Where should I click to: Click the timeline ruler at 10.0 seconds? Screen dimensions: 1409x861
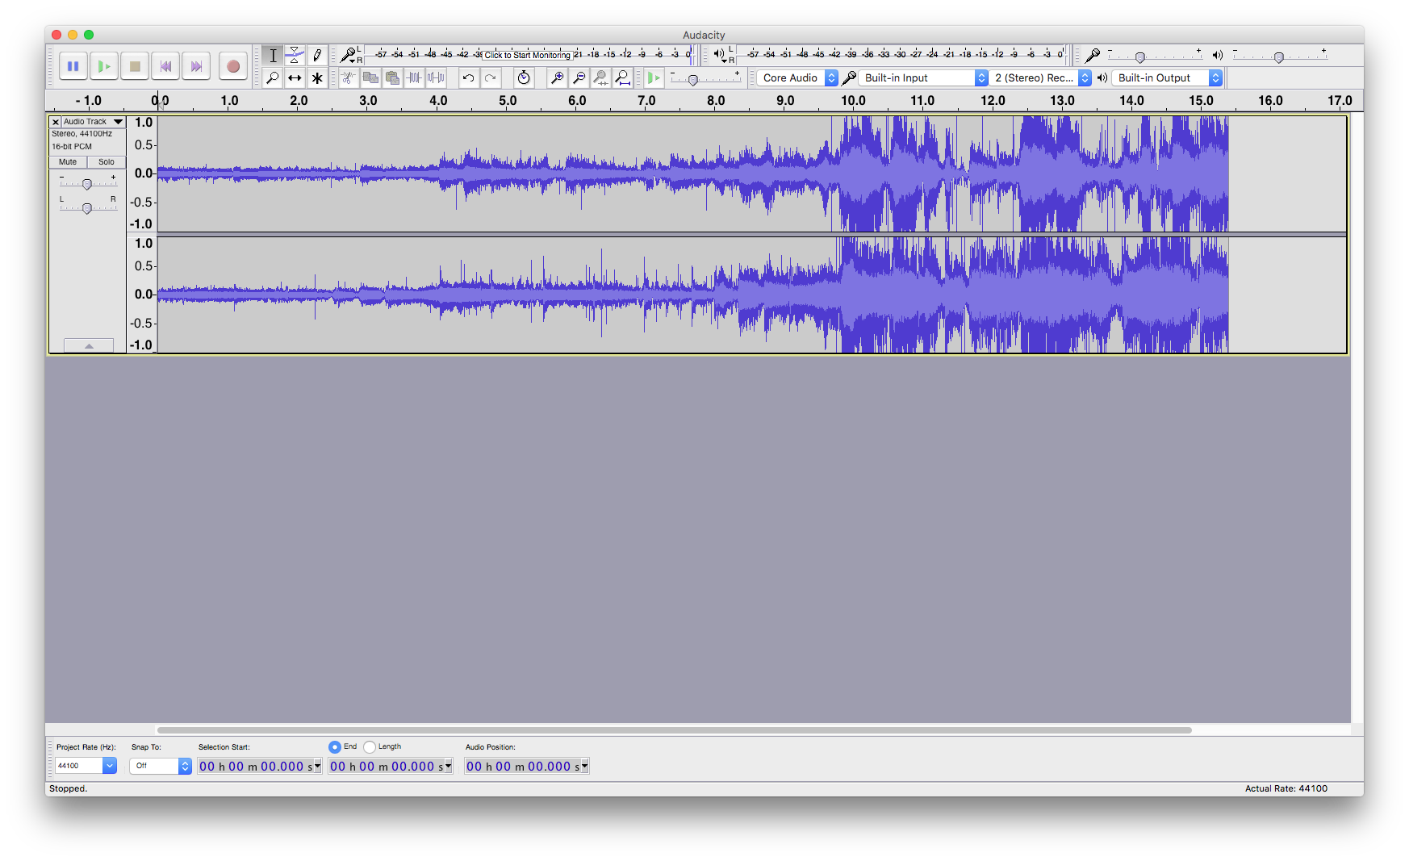coord(853,101)
